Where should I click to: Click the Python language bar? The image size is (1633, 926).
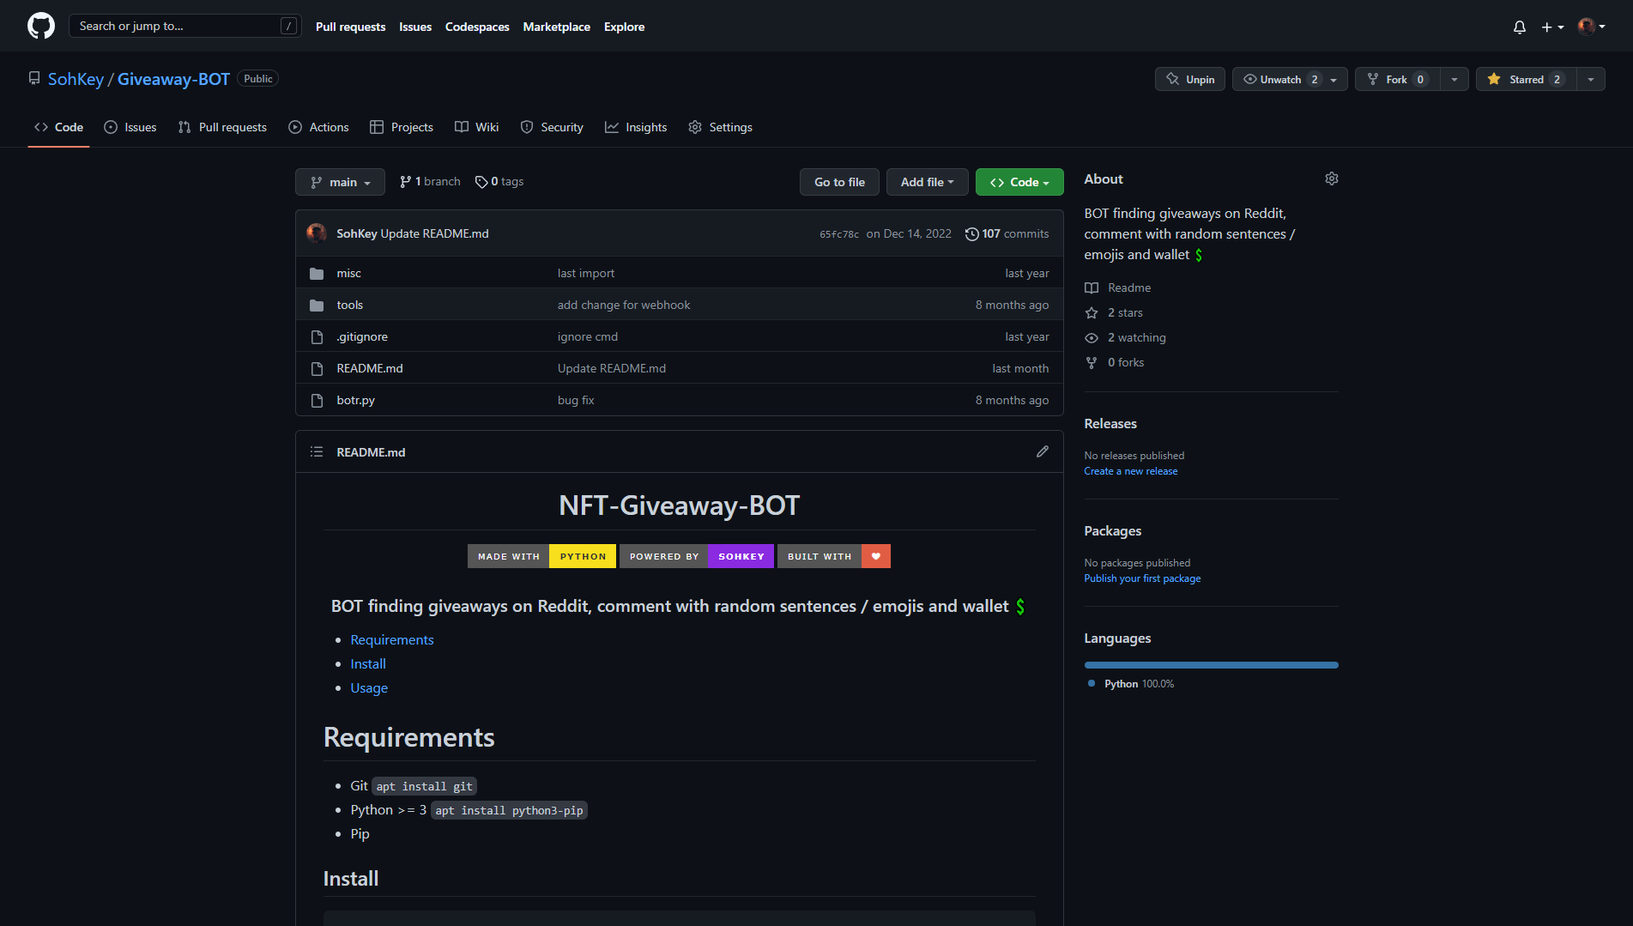coord(1211,665)
